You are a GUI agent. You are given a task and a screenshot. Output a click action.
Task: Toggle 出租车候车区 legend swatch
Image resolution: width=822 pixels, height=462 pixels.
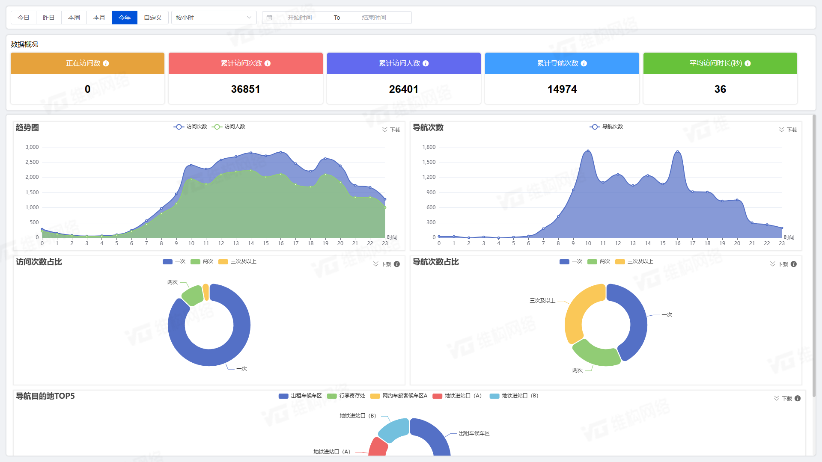(x=283, y=396)
